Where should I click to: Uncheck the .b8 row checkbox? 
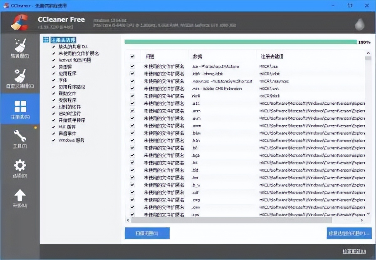click(132, 148)
